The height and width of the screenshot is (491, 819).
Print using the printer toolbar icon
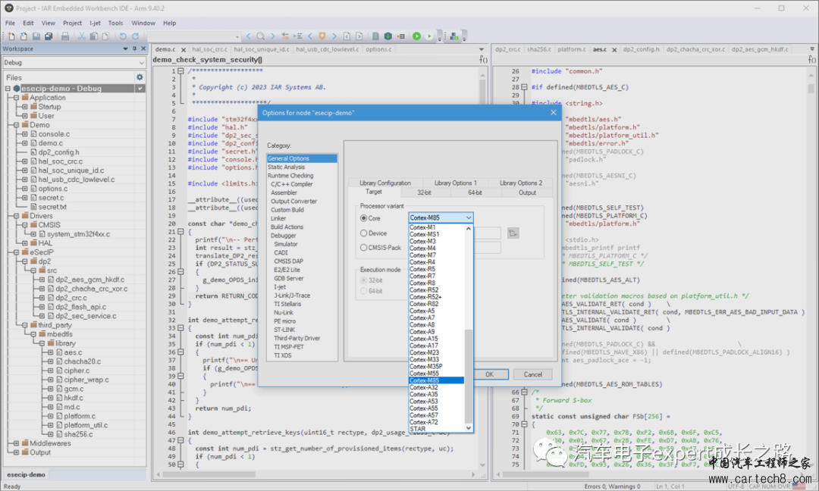coord(65,36)
